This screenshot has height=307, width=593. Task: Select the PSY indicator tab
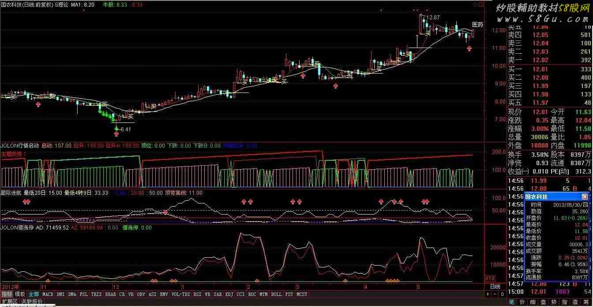(289, 294)
